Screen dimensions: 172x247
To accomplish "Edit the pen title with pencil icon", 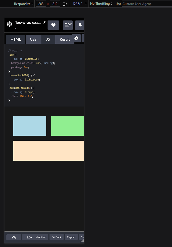I will 45,22.
